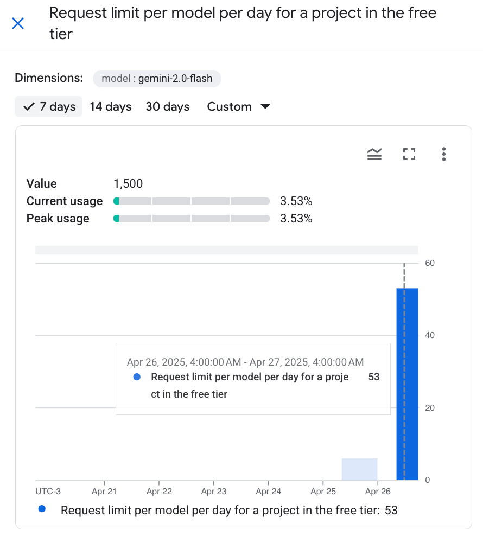
Task: Click the Apr 23 axis label
Action: pos(214,492)
